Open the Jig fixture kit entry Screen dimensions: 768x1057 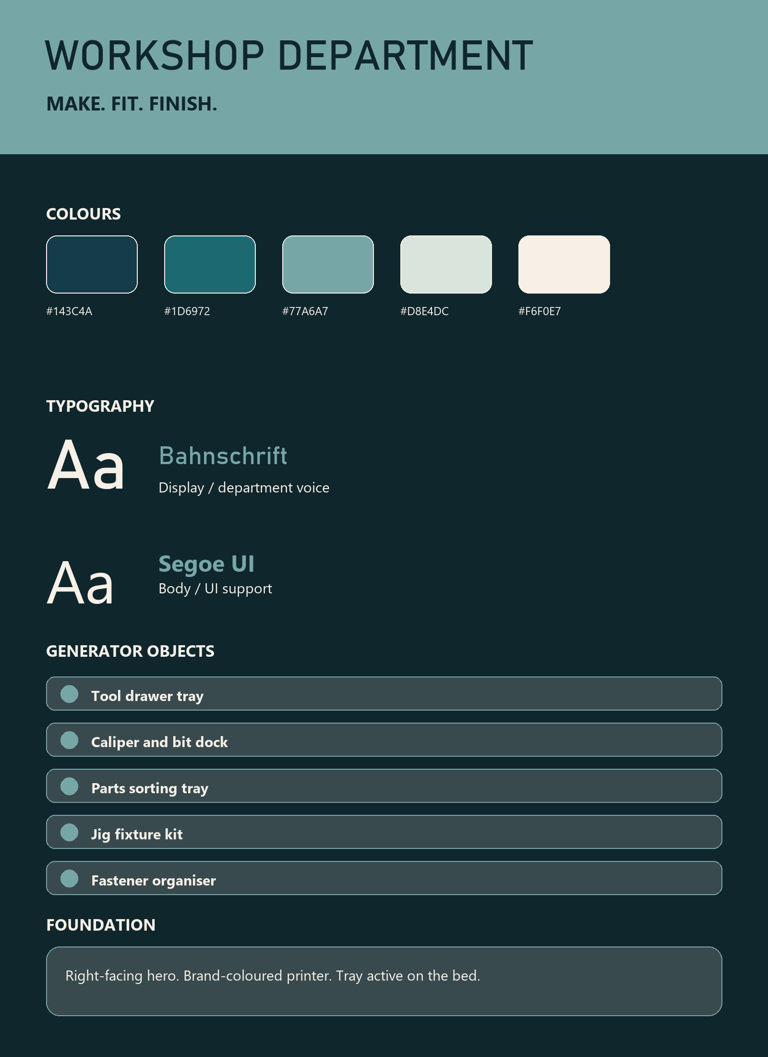pyautogui.click(x=384, y=832)
